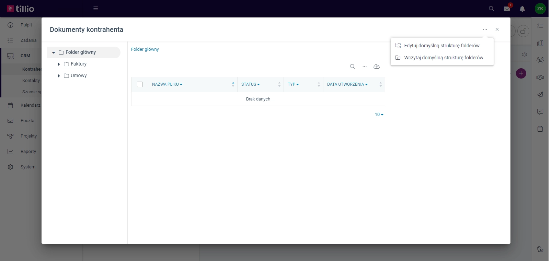Open the notifications bell

522,9
